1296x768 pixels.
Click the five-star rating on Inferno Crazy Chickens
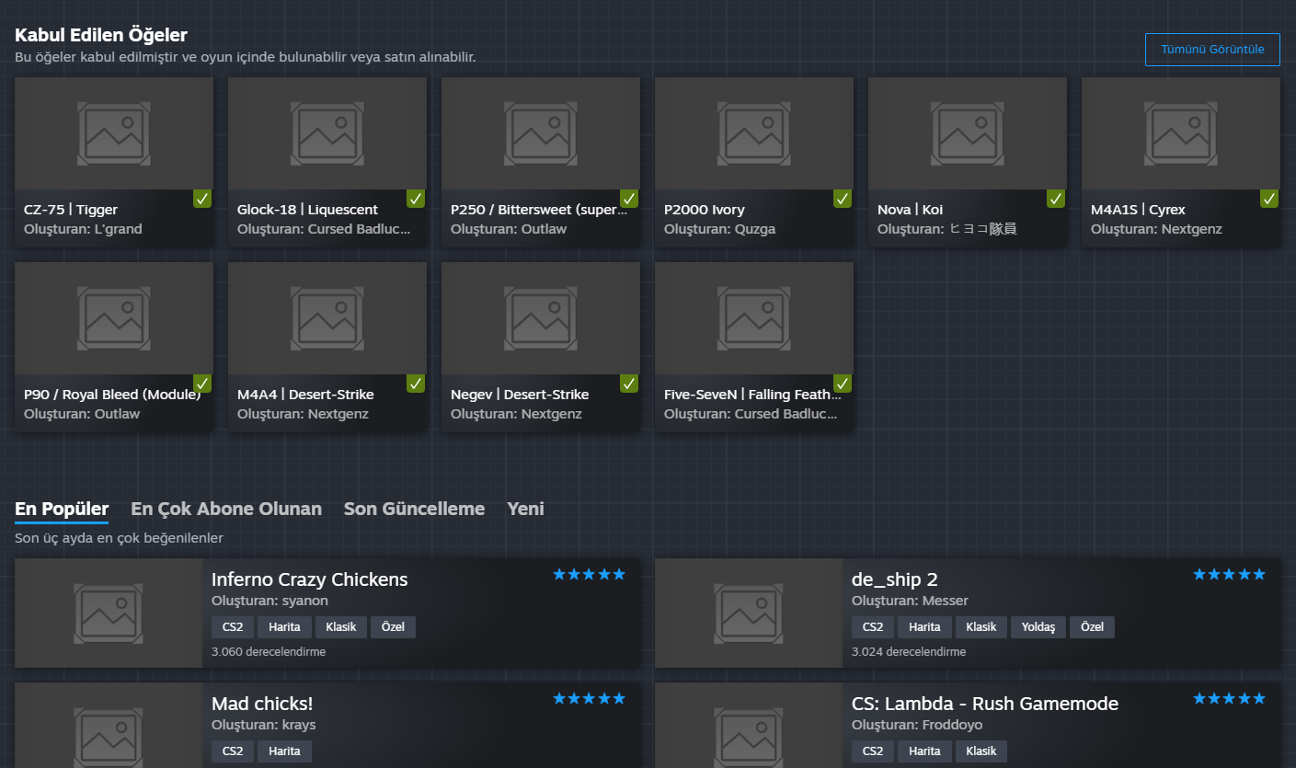(x=589, y=575)
